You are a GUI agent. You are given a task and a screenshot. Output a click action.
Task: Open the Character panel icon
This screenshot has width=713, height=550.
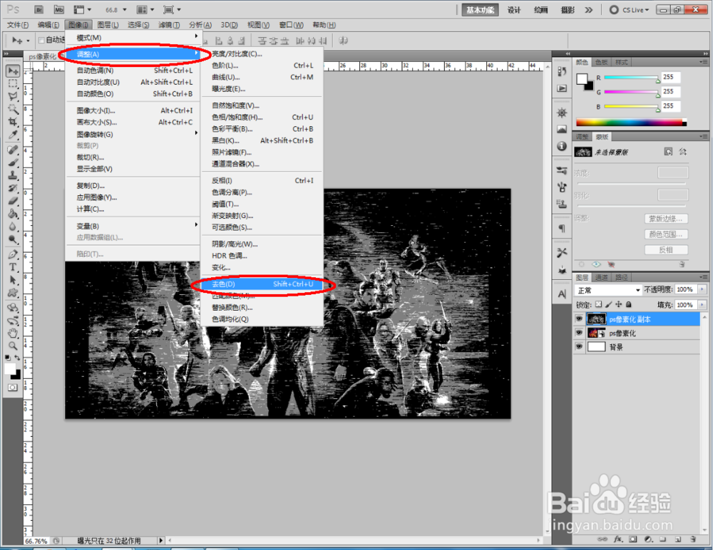click(562, 294)
